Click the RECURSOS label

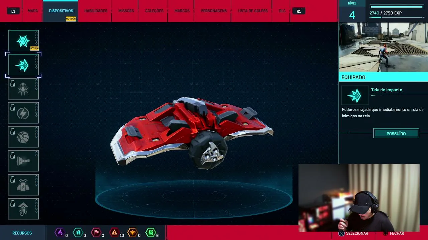click(x=22, y=233)
